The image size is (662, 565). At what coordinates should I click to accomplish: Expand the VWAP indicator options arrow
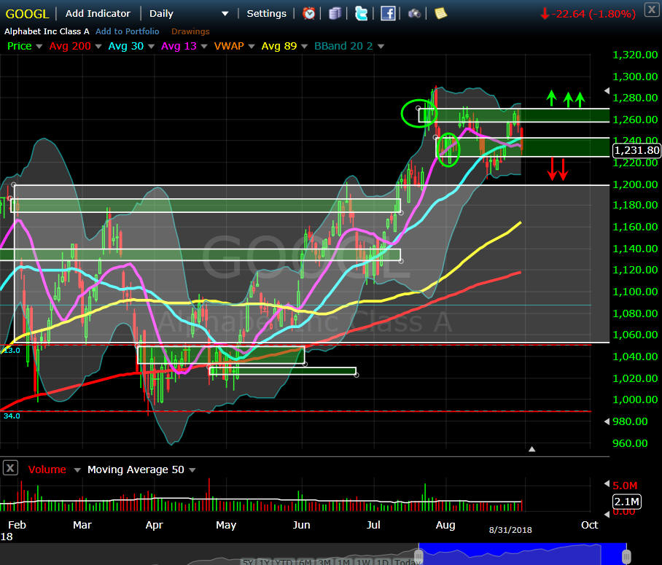tap(252, 46)
